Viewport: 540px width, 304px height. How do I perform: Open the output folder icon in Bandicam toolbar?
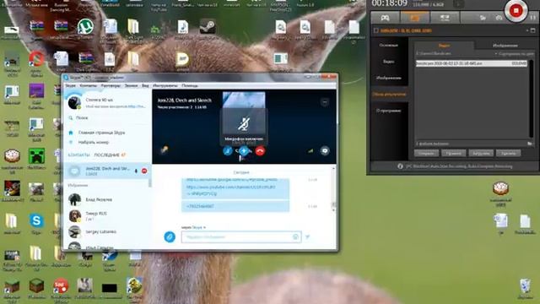click(x=483, y=17)
